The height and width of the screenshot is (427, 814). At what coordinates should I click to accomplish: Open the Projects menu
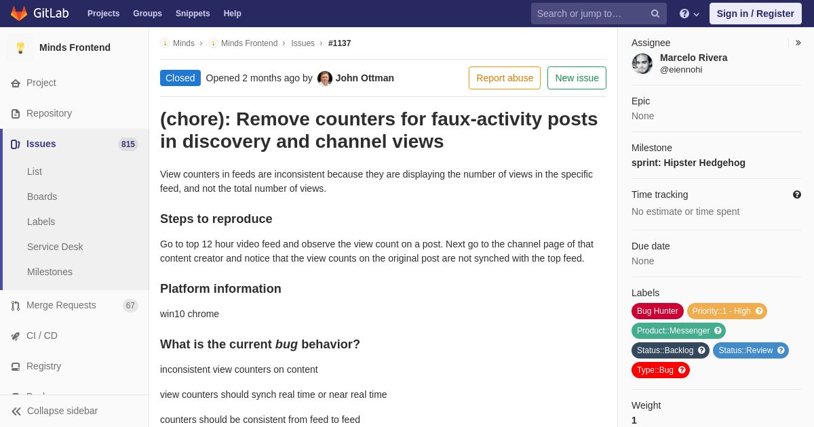click(103, 14)
